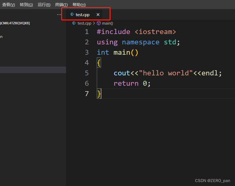This screenshot has height=186, width=235.
Task: Click the 'int' type on line 3
Action: (x=103, y=52)
